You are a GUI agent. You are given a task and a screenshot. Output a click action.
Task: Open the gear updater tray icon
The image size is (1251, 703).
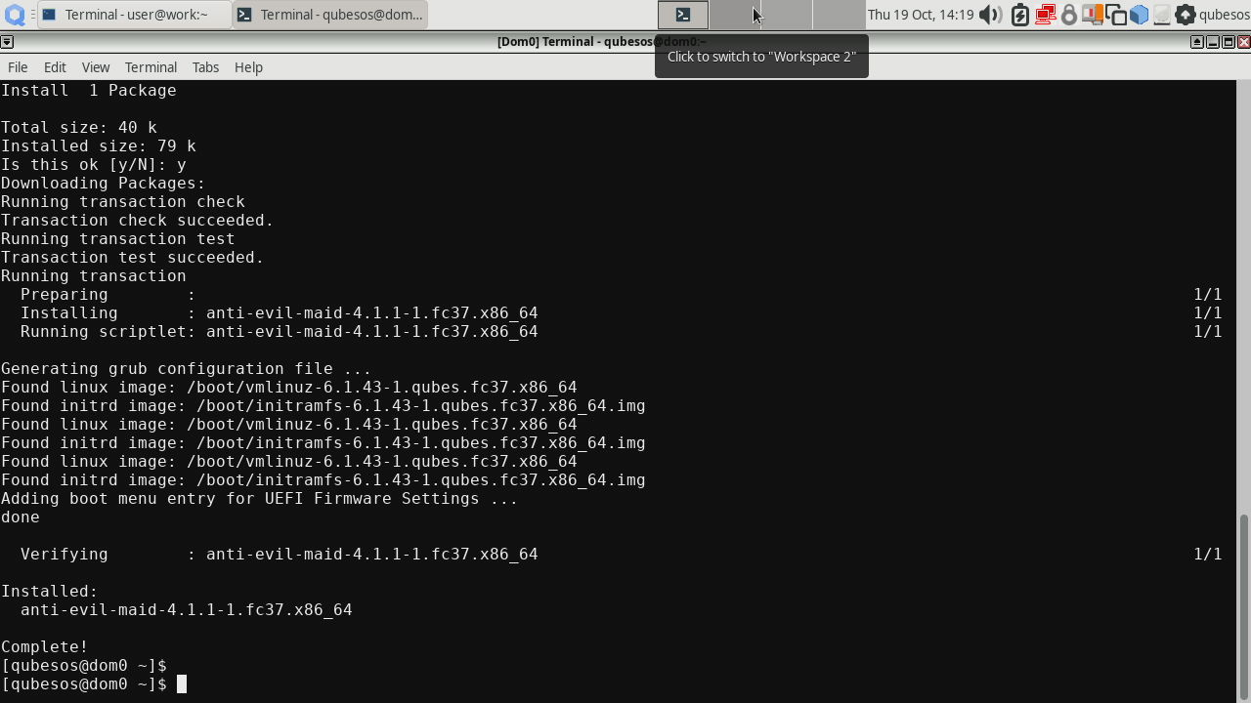tap(1186, 15)
